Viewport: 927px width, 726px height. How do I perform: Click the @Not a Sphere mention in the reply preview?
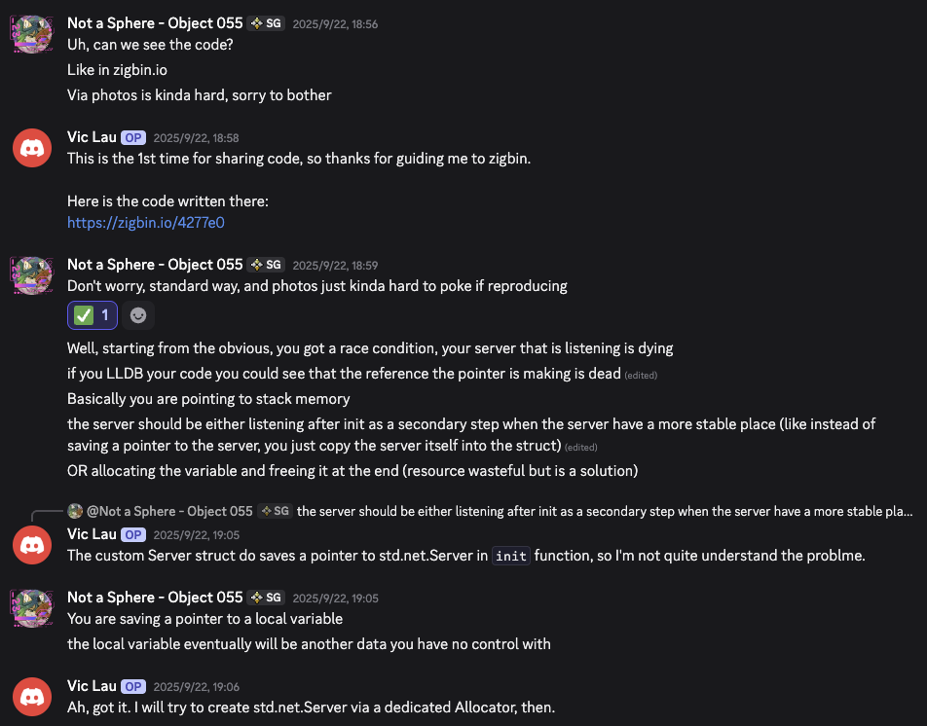(169, 511)
